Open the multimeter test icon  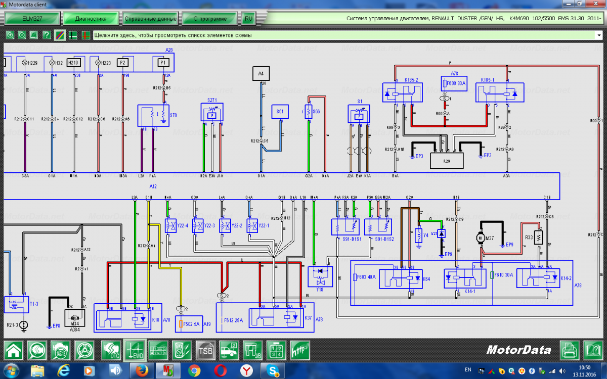click(x=182, y=349)
